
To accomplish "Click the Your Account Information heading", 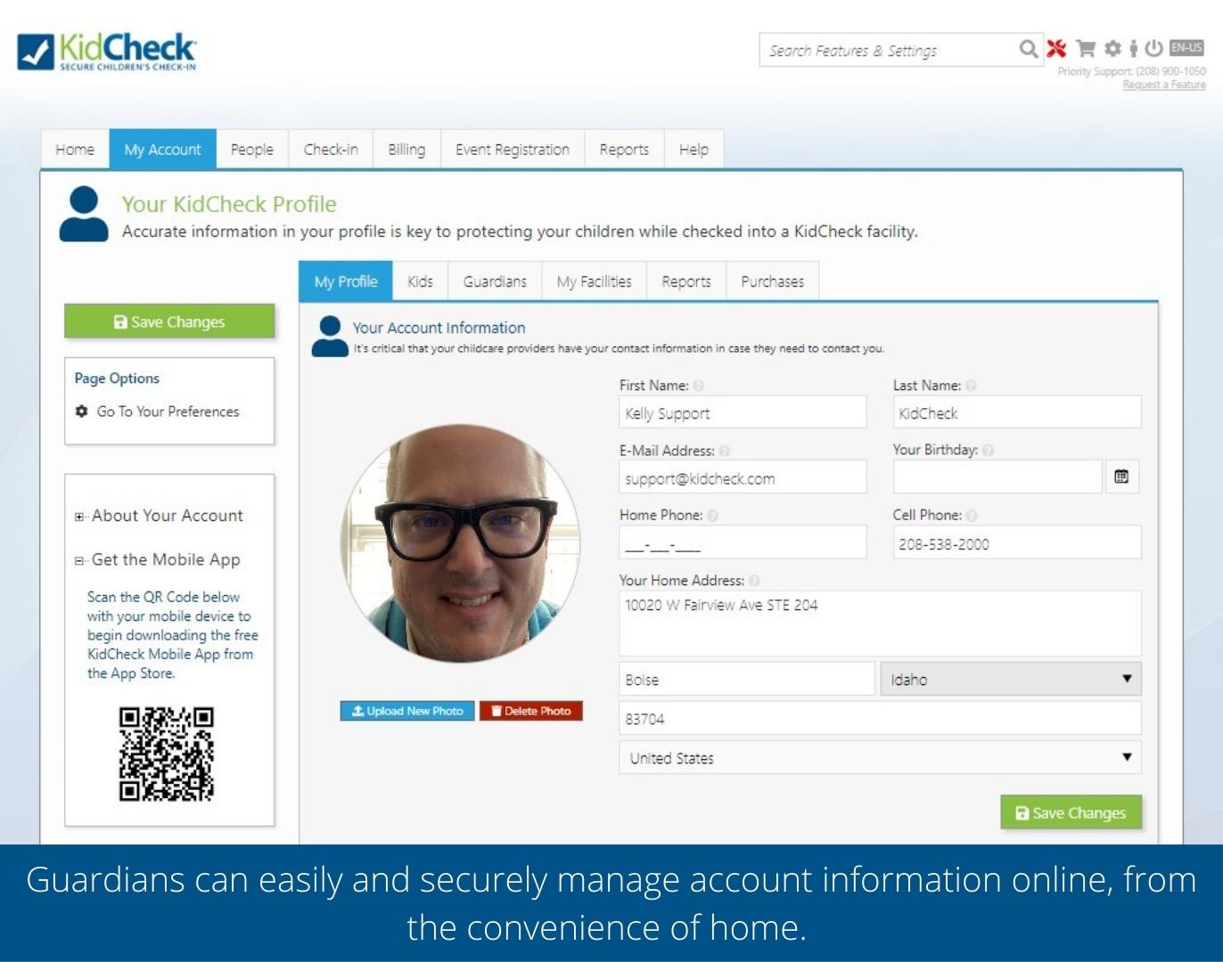I will [x=439, y=328].
